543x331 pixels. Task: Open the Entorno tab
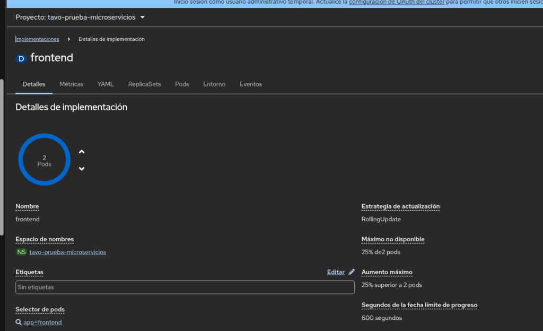pyautogui.click(x=214, y=84)
